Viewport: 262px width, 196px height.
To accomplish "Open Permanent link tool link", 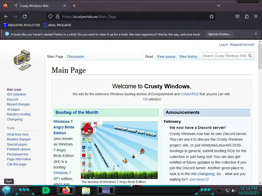I will pos(17,154).
